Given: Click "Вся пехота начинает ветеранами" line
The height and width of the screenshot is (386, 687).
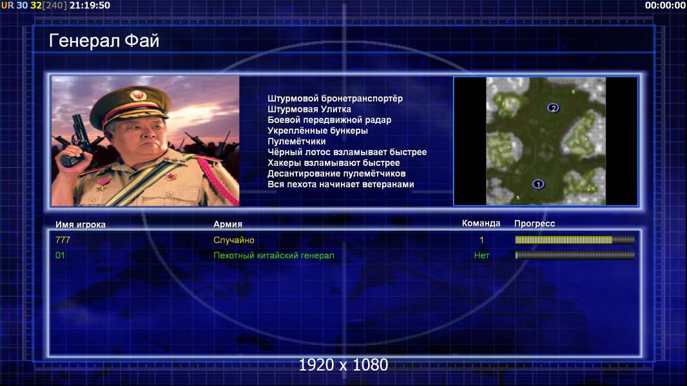Looking at the screenshot, I should click(x=341, y=184).
